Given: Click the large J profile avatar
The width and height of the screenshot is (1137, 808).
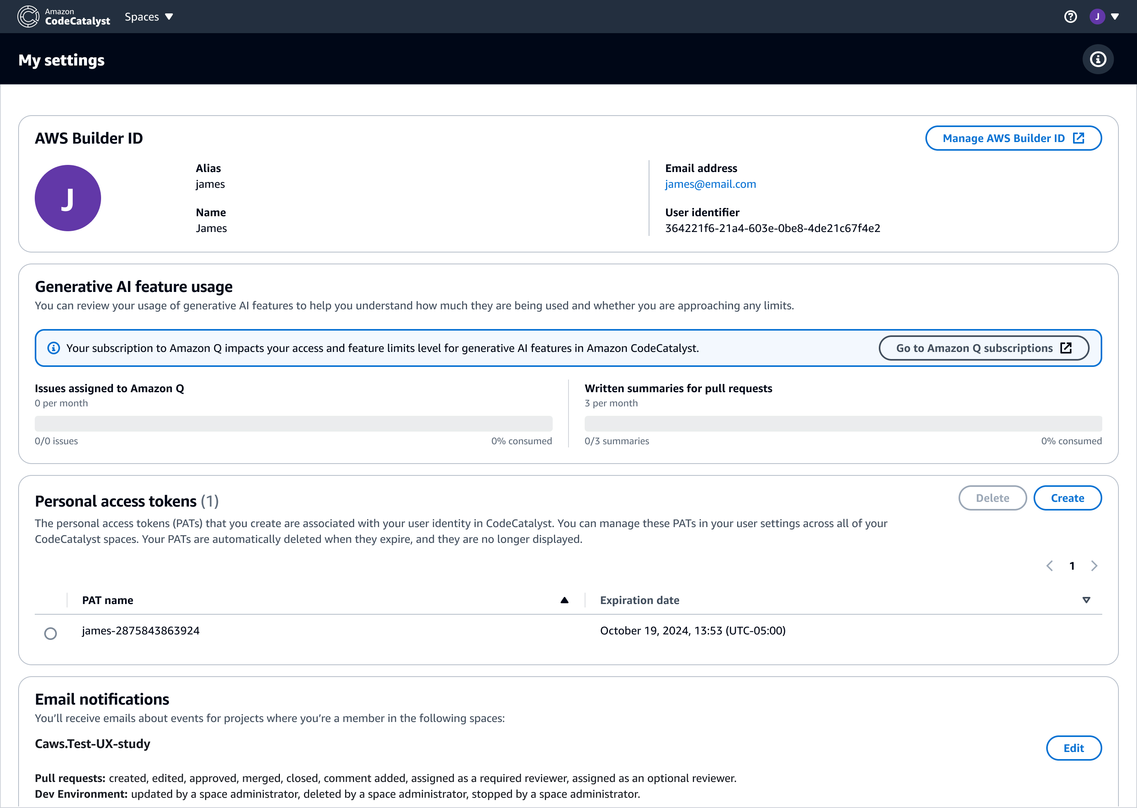Looking at the screenshot, I should pos(68,198).
